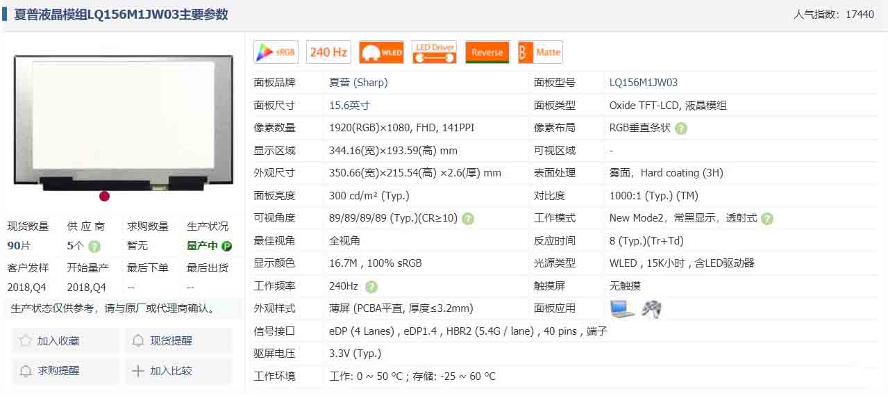Click the 薄屏 (PCBA平直) outline style value

pyautogui.click(x=401, y=308)
